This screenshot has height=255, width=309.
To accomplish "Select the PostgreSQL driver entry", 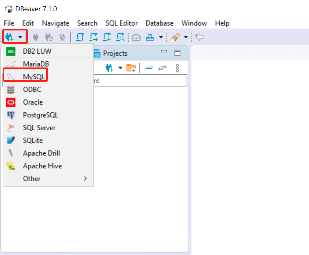I will pyautogui.click(x=40, y=115).
